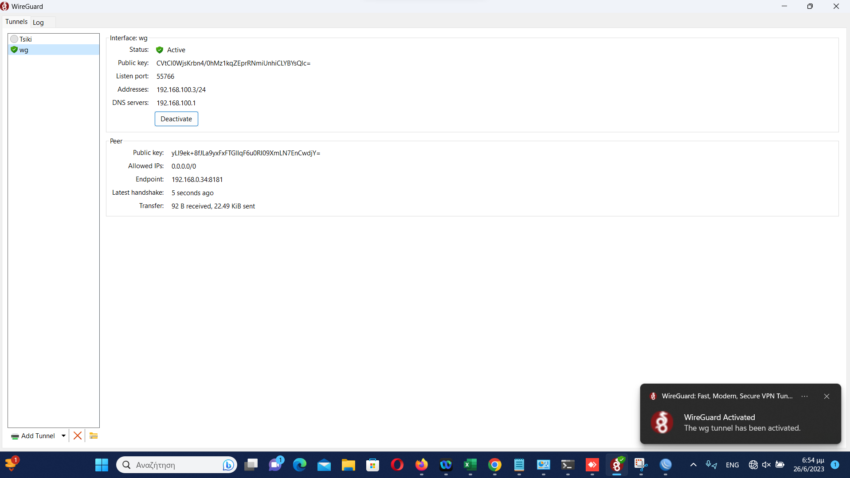This screenshot has height=478, width=850.
Task: Import tunnels from zip archive
Action: click(93, 436)
